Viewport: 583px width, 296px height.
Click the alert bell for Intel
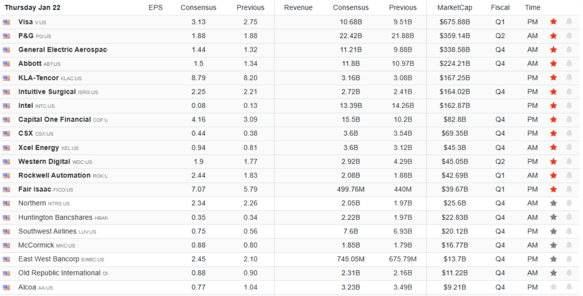click(569, 106)
